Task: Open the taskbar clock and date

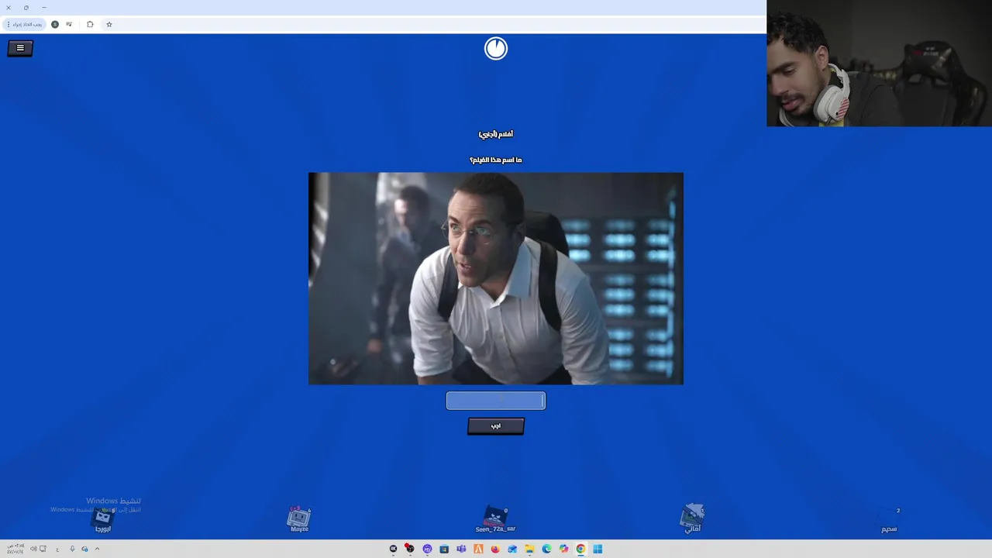Action: [x=15, y=549]
